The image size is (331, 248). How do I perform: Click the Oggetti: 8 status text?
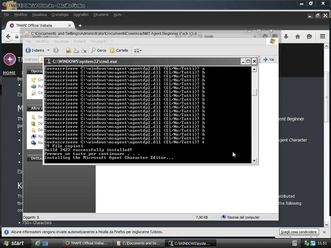(31, 217)
